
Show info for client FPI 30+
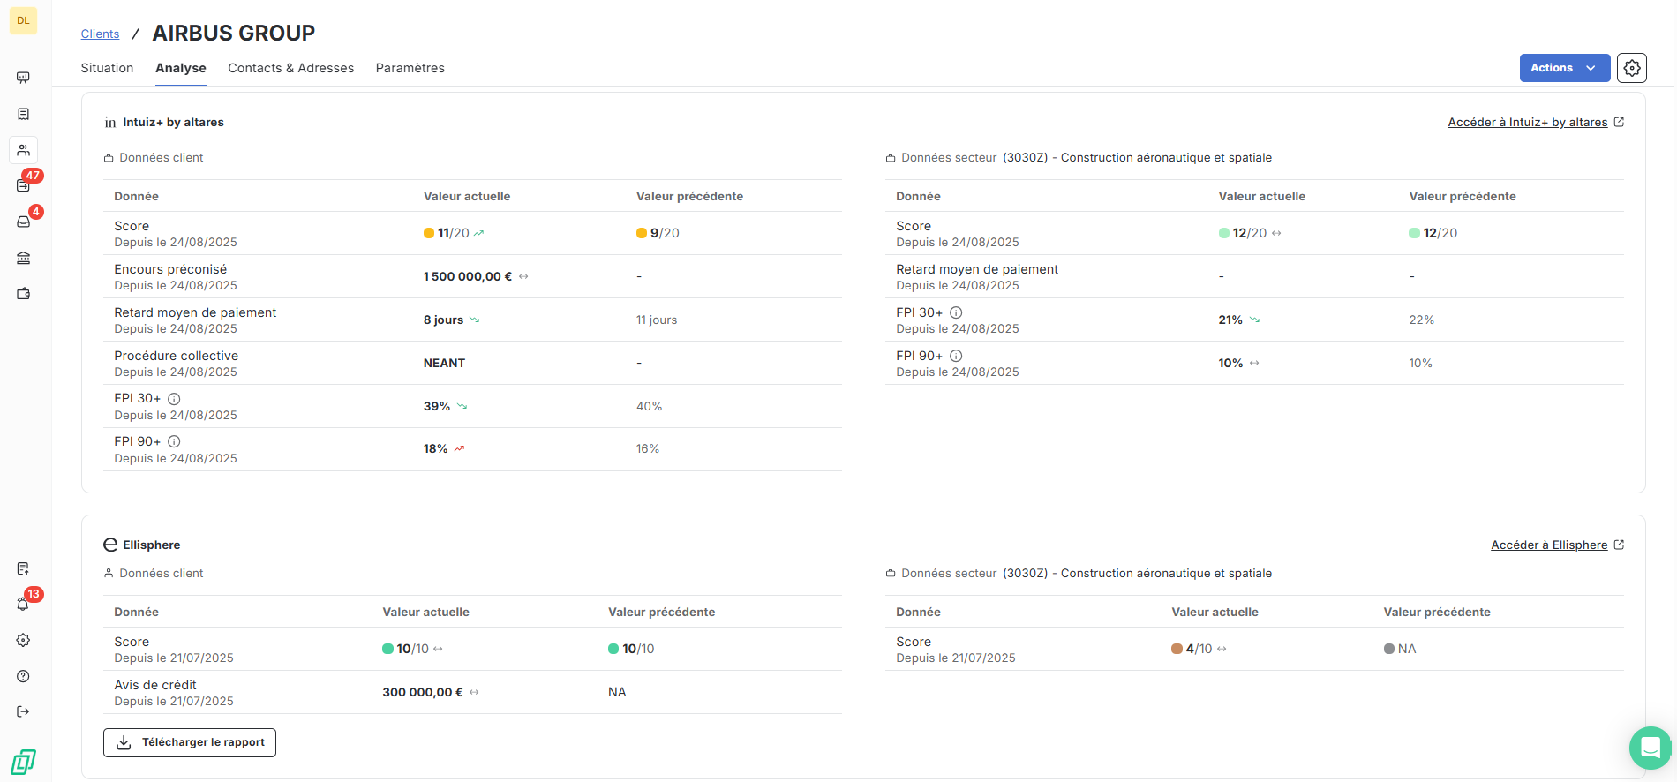tap(174, 399)
